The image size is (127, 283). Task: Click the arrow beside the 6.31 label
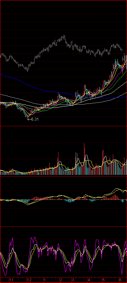29,119
